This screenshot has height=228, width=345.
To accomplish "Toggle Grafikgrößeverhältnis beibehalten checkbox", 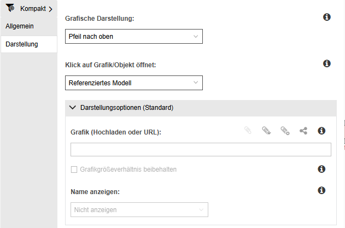I will pyautogui.click(x=74, y=169).
